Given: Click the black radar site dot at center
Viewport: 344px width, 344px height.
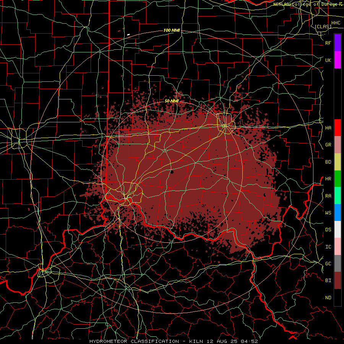Looking at the screenshot, I should coord(172,172).
